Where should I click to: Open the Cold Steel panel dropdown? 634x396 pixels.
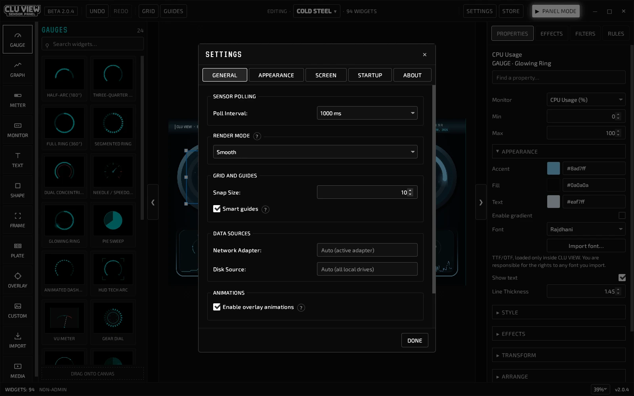317,11
